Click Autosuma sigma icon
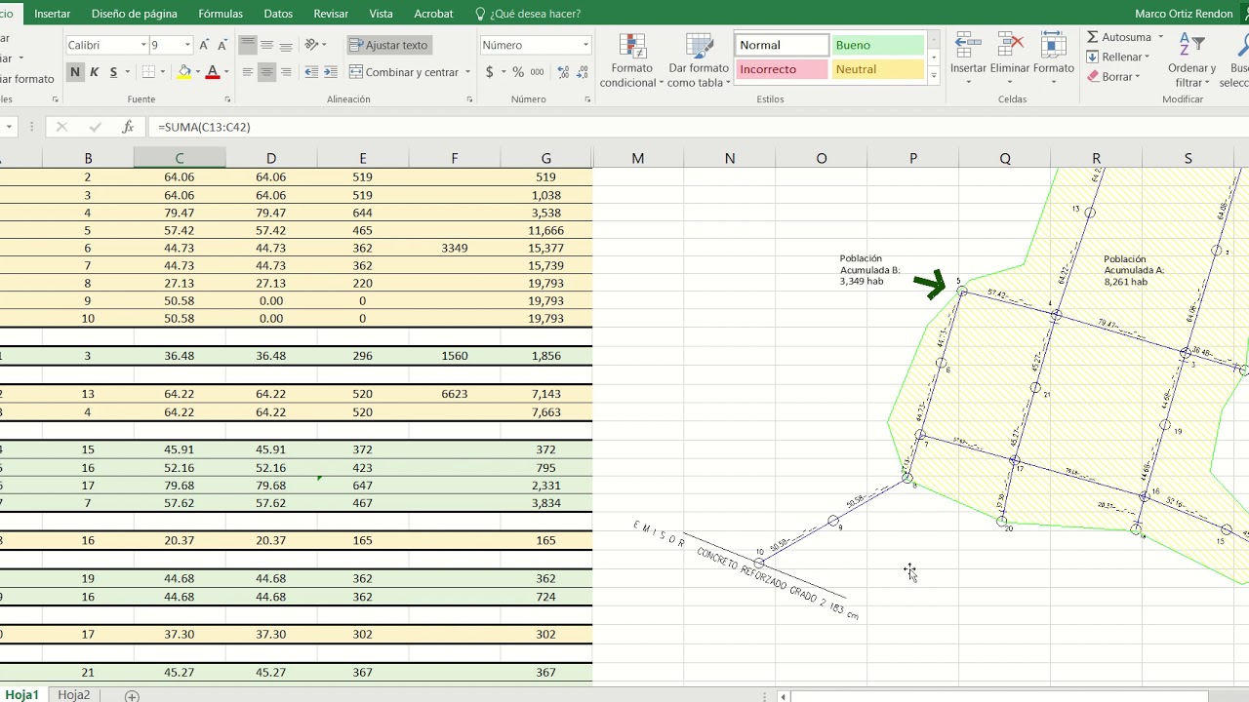1249x702 pixels. 1093,37
